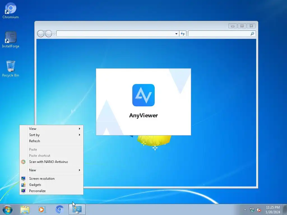The image size is (287, 215).
Task: Choose Refresh in the context menu
Action: click(x=52, y=141)
